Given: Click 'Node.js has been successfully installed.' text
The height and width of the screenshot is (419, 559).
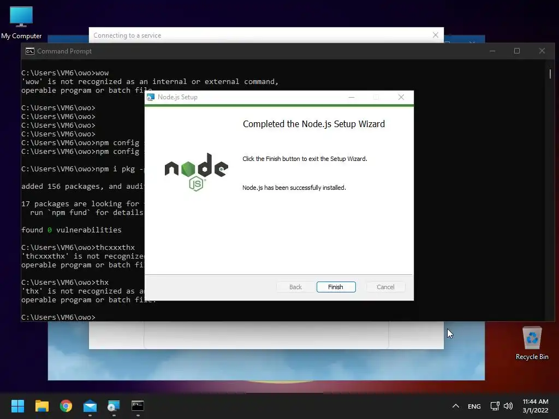Looking at the screenshot, I should click(x=294, y=188).
